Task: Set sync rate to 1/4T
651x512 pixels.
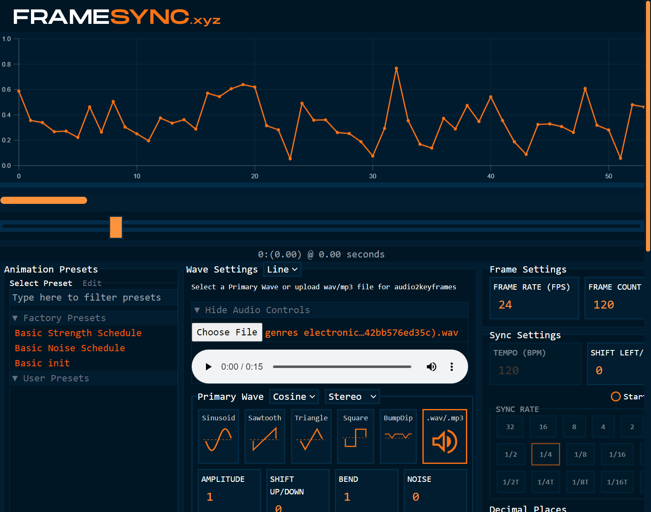Action: pos(546,482)
